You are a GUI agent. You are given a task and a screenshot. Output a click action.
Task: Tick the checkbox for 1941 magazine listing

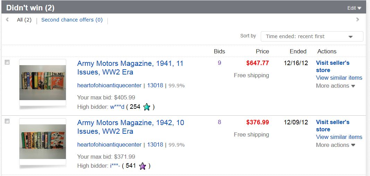[7, 62]
